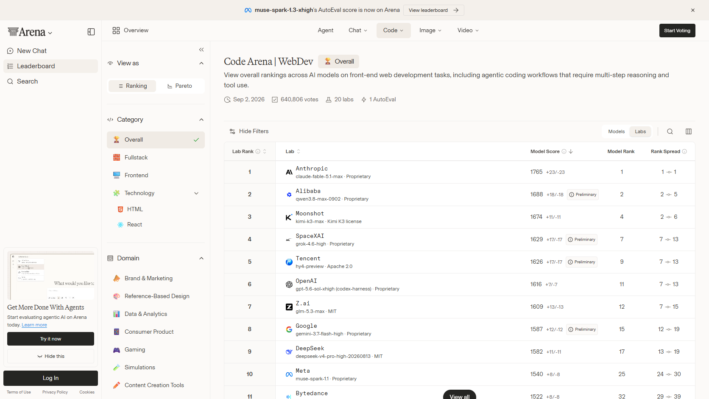Collapse the View as section
Screen dimensions: 709x399
[x=201, y=63]
